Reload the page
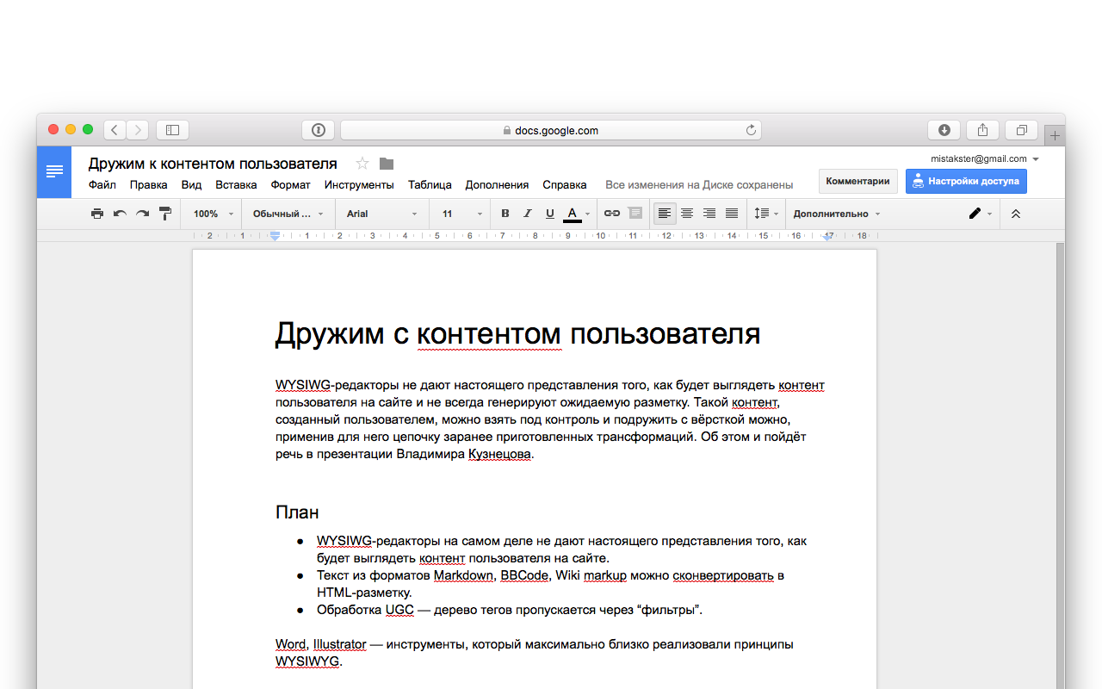 [751, 130]
